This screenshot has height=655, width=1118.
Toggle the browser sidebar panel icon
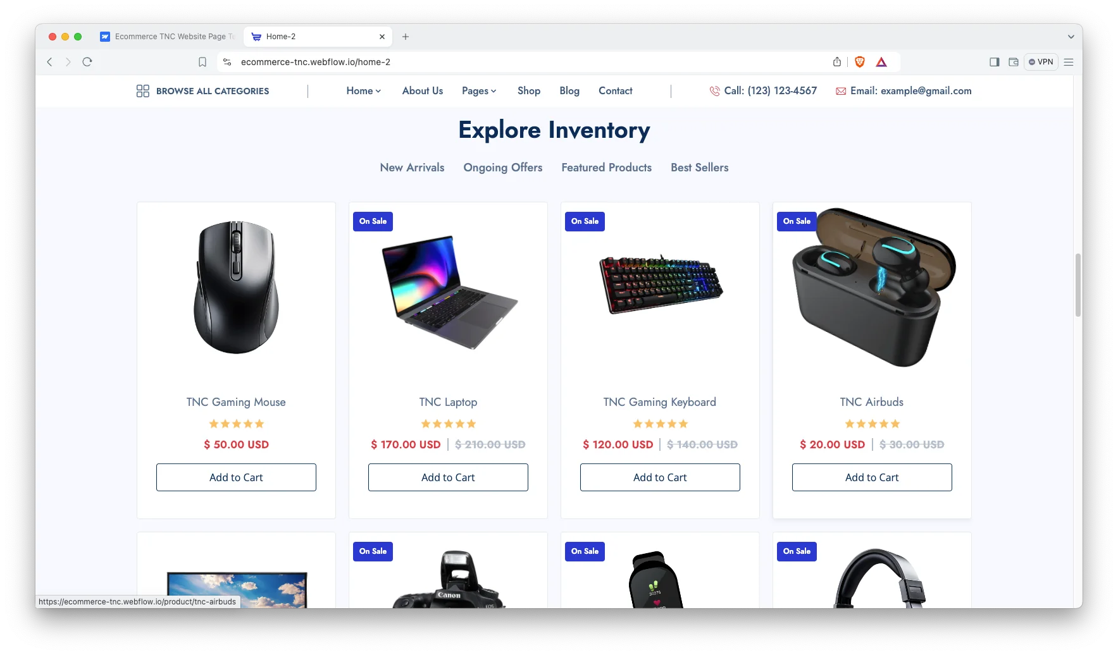click(x=995, y=62)
